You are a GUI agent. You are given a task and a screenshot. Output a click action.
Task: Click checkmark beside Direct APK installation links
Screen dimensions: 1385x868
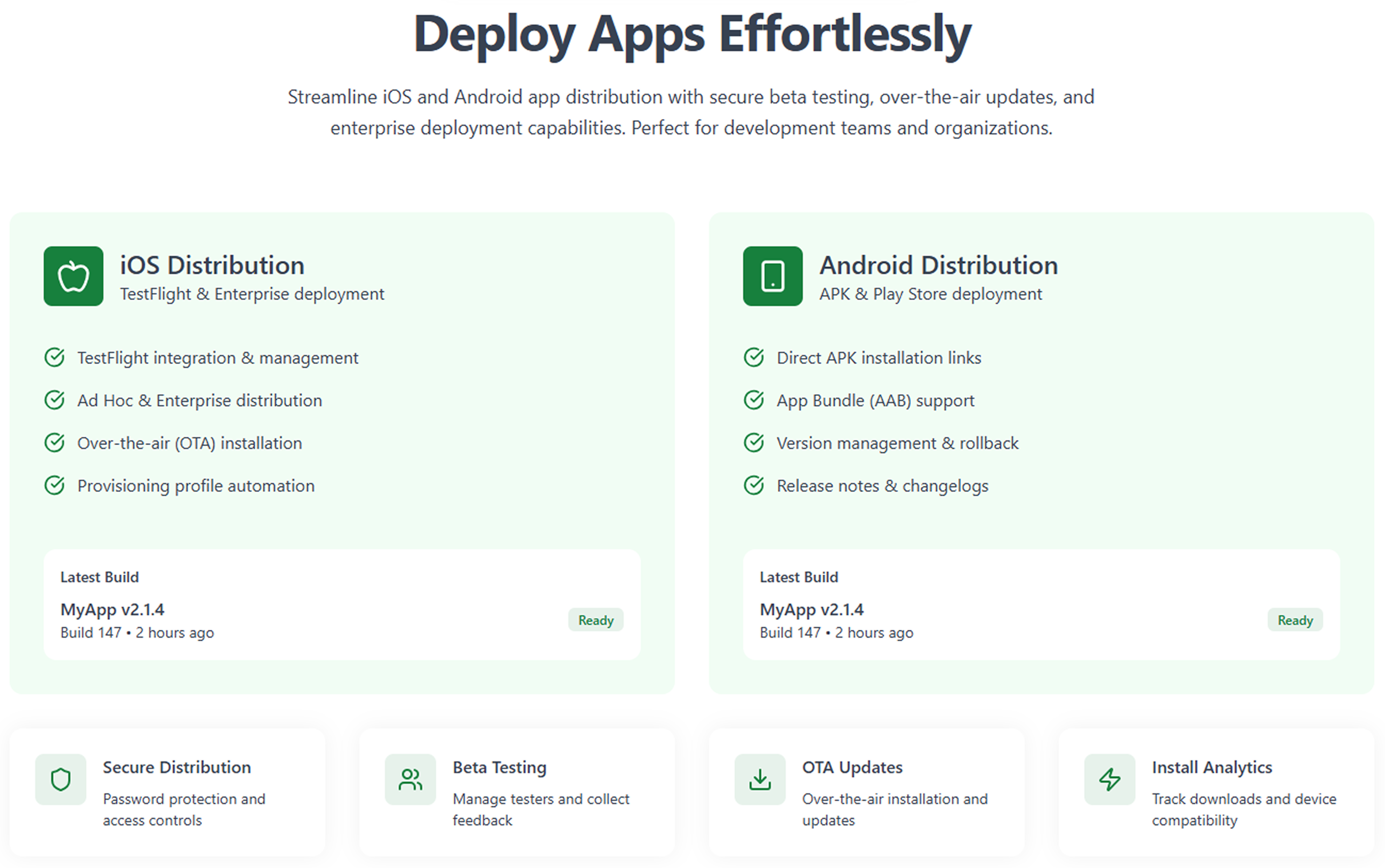pyautogui.click(x=754, y=358)
